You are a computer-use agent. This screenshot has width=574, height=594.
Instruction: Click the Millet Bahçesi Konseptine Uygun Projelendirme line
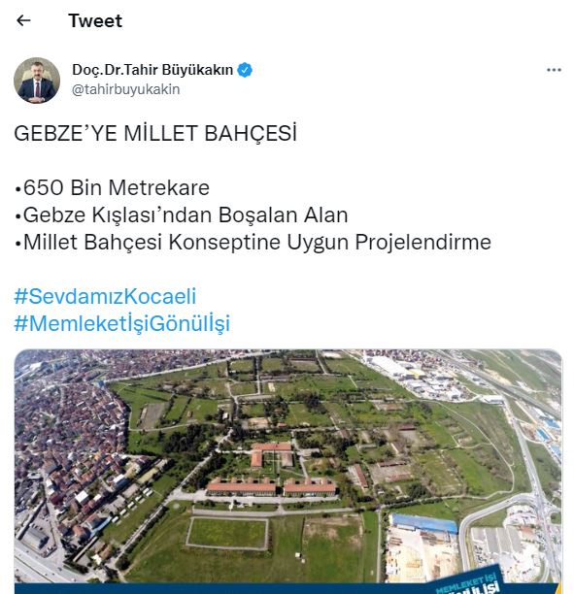tap(253, 242)
